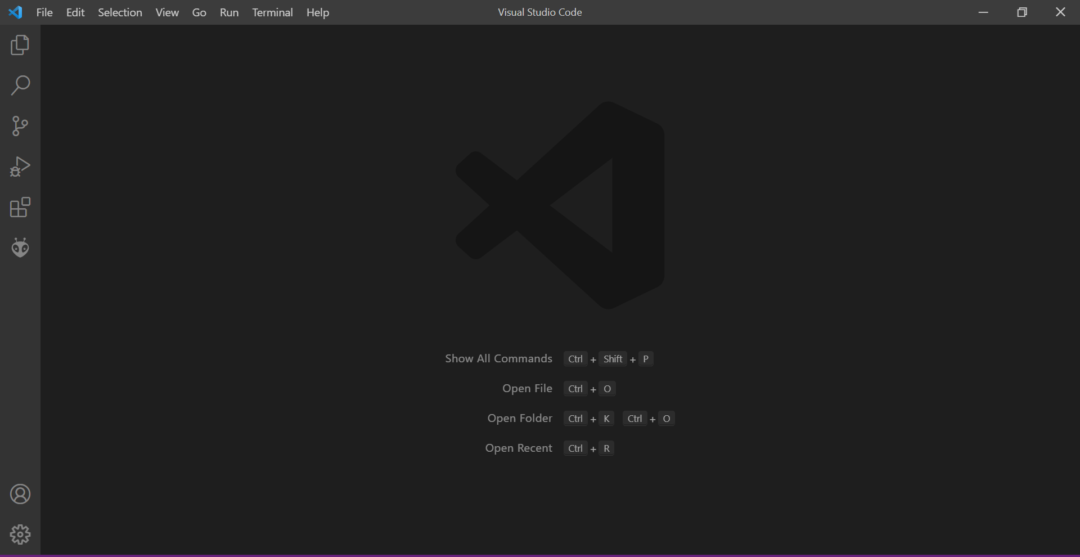Screen dimensions: 1080x557
Task: Click the 'Shift' key hint
Action: pos(613,359)
